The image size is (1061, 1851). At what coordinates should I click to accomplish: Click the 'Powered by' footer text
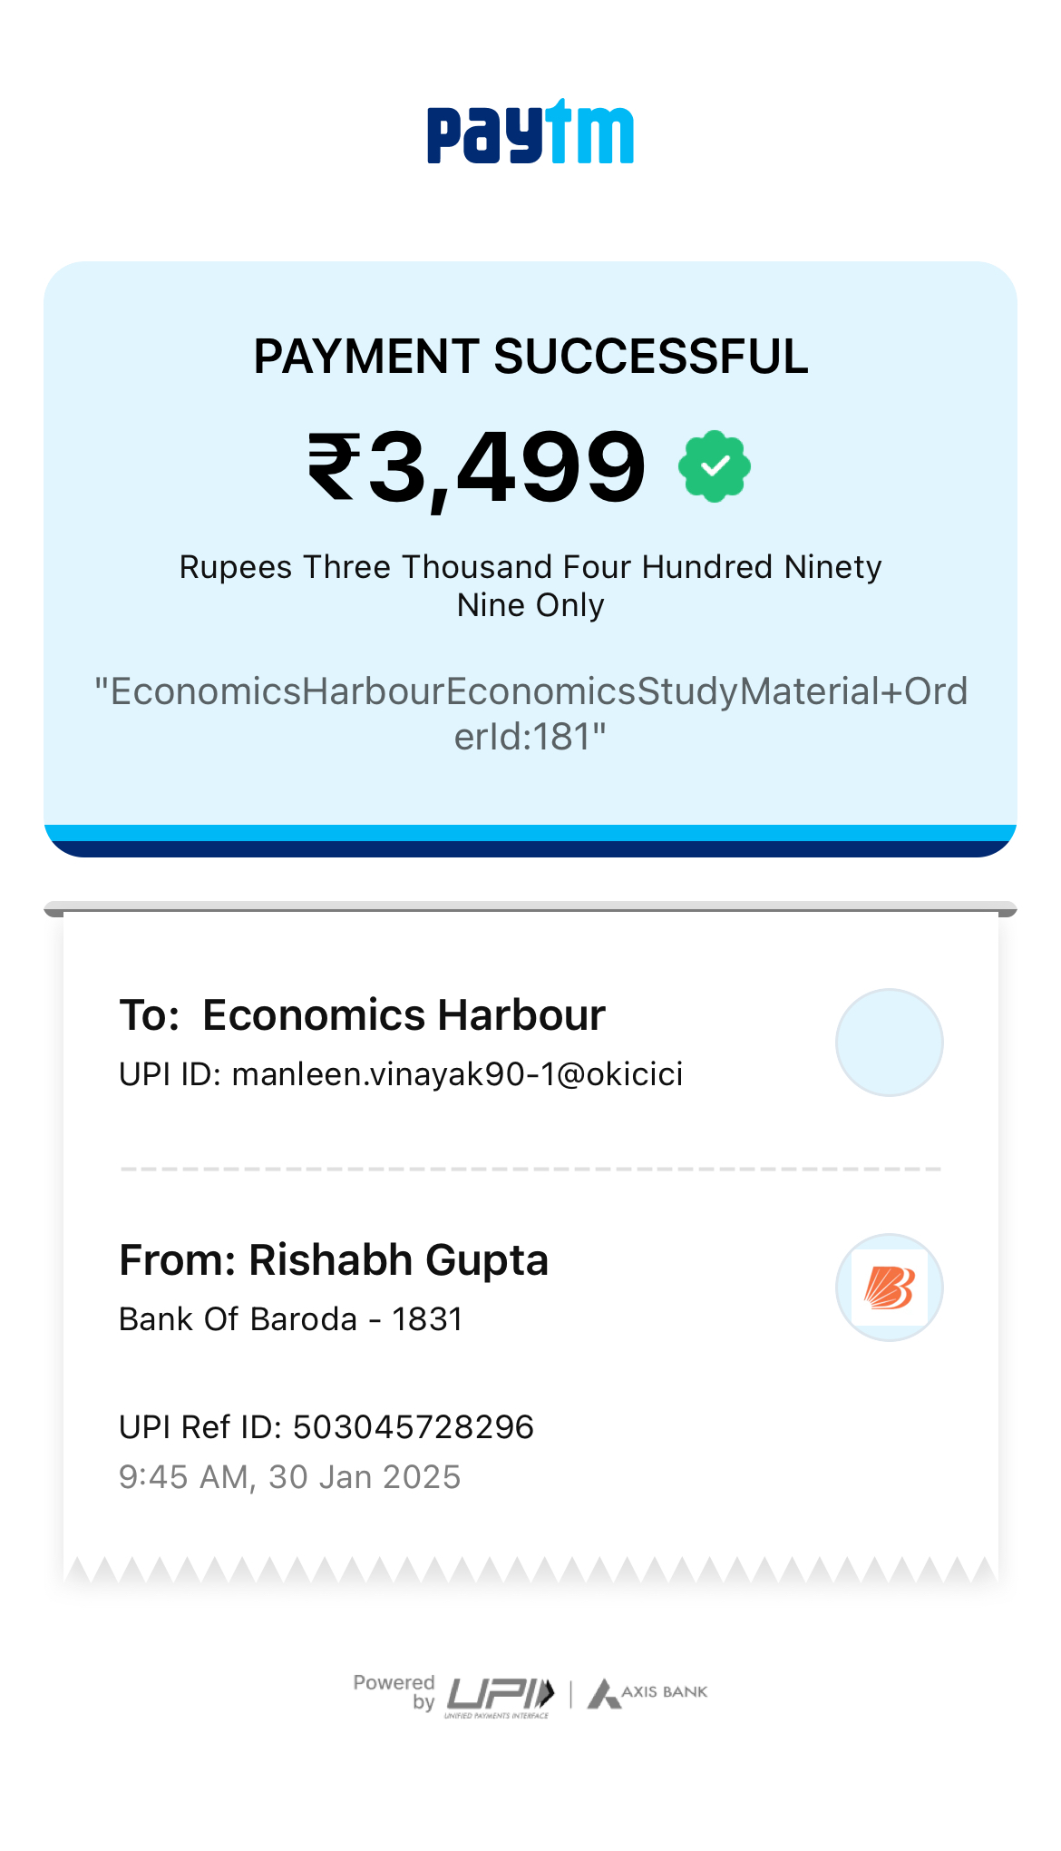(395, 1692)
